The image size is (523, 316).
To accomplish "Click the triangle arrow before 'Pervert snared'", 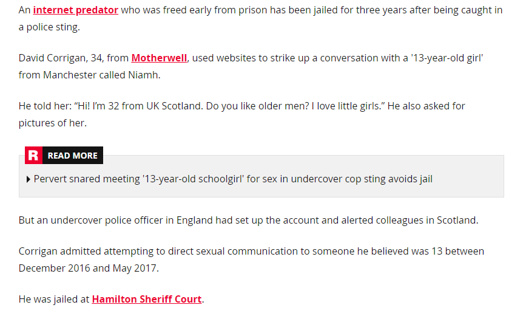I will [x=29, y=179].
